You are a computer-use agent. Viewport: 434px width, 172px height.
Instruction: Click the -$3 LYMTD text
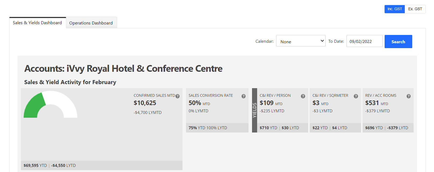click(x=322, y=111)
